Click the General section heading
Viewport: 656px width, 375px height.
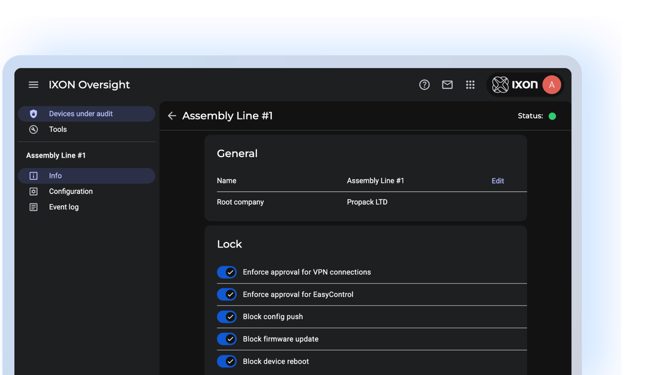click(237, 154)
